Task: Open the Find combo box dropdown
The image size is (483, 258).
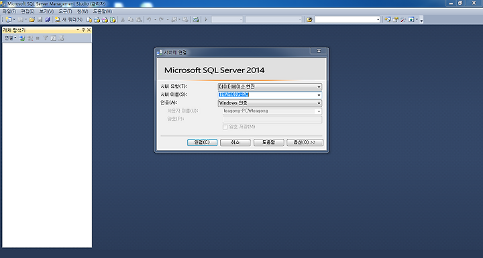Action: pos(378,19)
